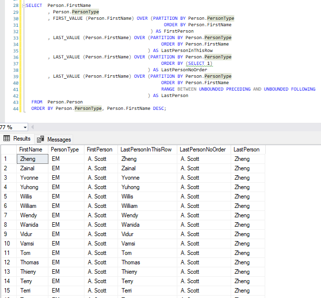
Task: Click the A. Scott LastPersonNoOrder cell in row 7
Action: [204, 215]
